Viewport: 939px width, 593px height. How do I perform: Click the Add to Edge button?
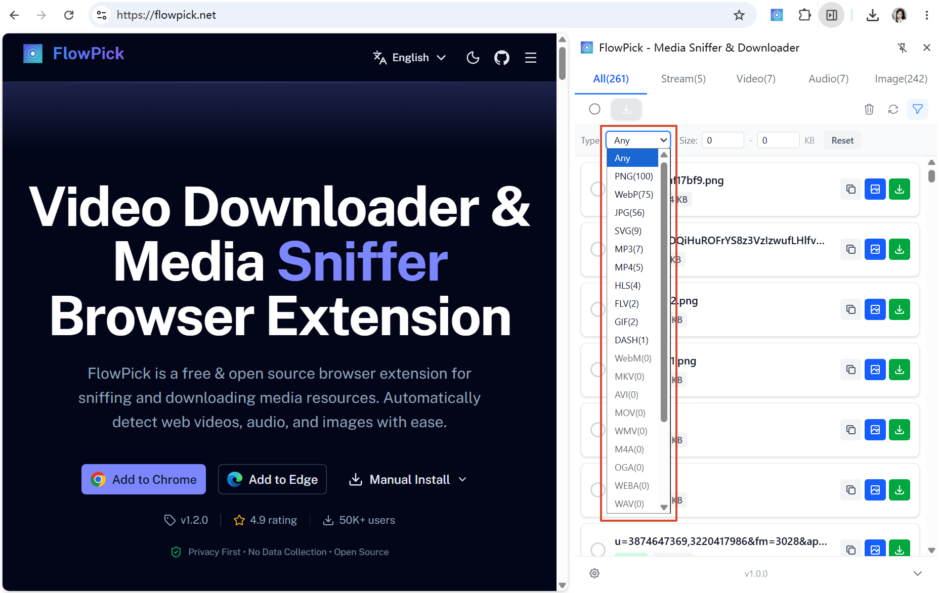272,479
